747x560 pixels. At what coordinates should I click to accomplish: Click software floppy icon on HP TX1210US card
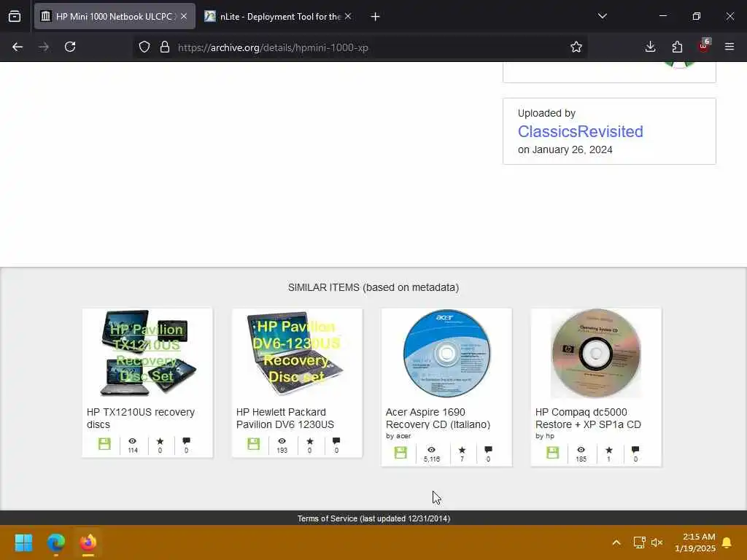(104, 444)
